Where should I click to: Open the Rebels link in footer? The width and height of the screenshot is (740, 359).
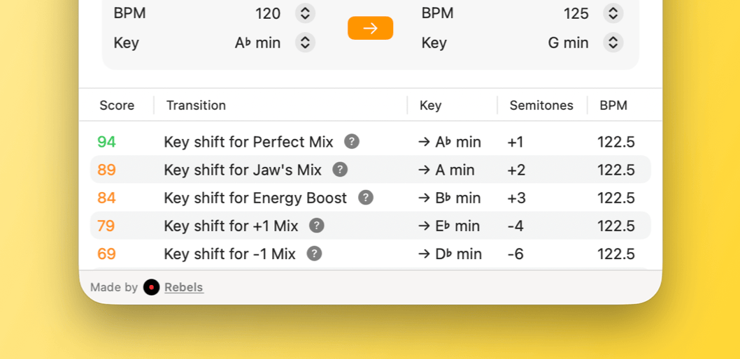[x=184, y=287]
